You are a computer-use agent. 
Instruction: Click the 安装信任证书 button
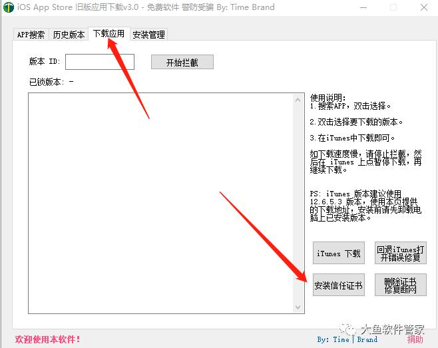click(x=339, y=285)
